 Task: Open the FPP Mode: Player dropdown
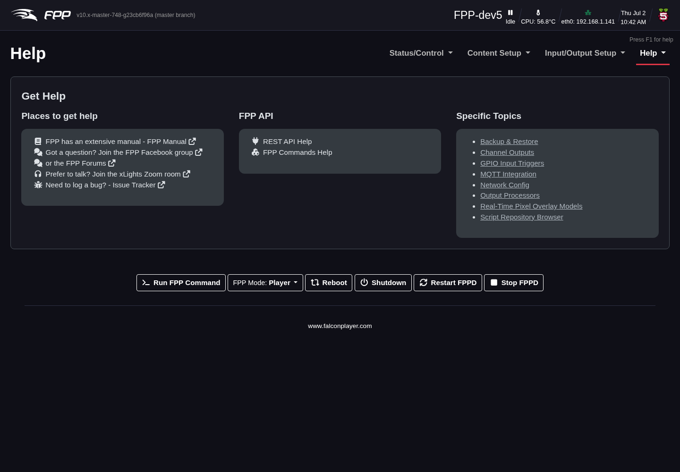(x=265, y=283)
